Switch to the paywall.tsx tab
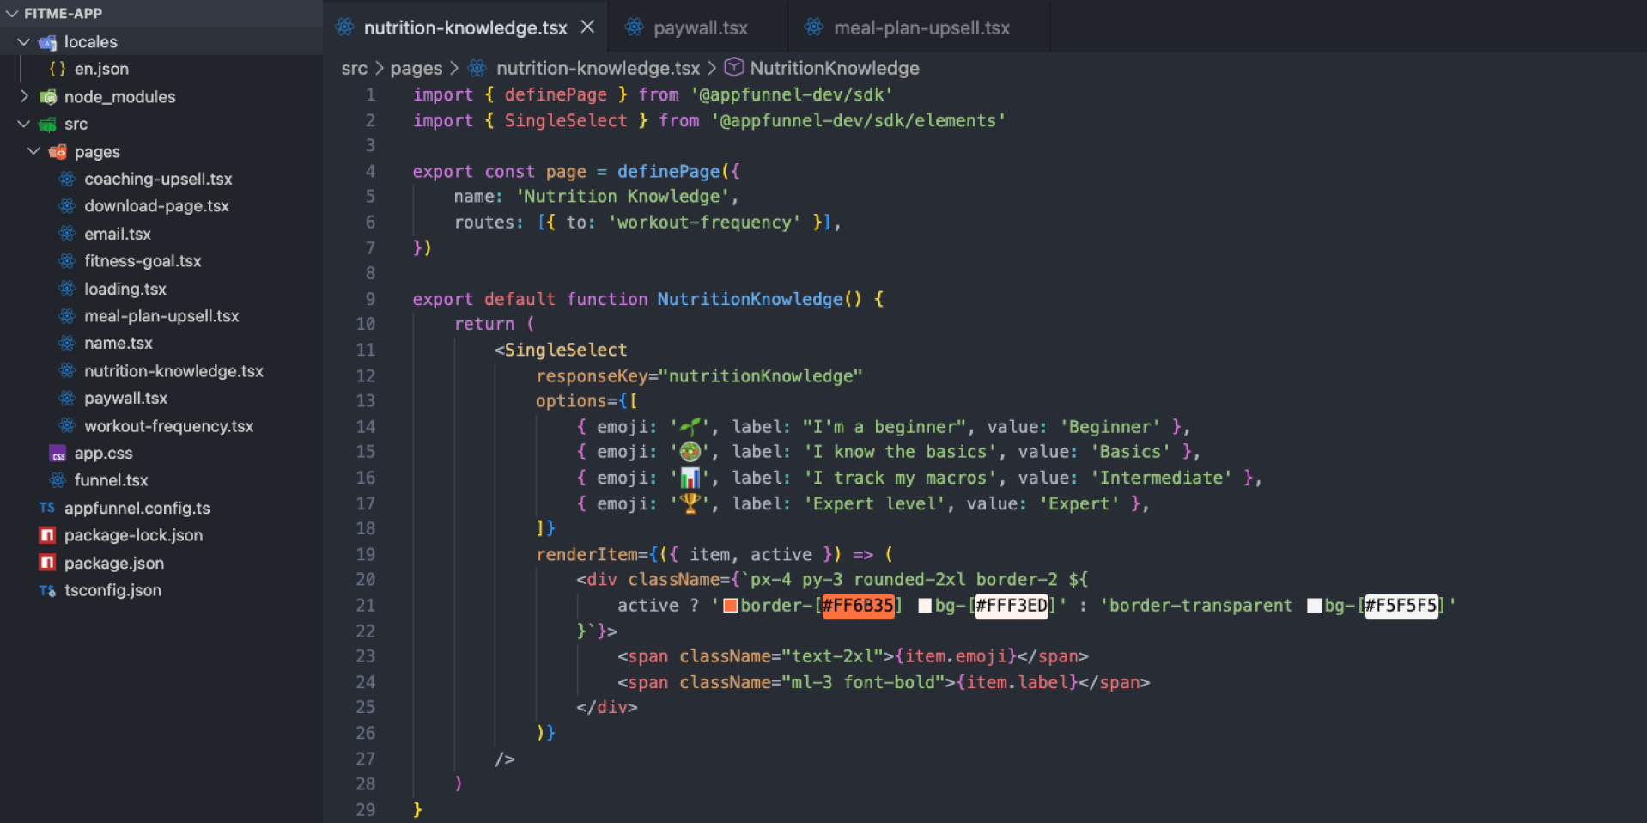Viewport: 1647px width, 823px height. coord(700,27)
